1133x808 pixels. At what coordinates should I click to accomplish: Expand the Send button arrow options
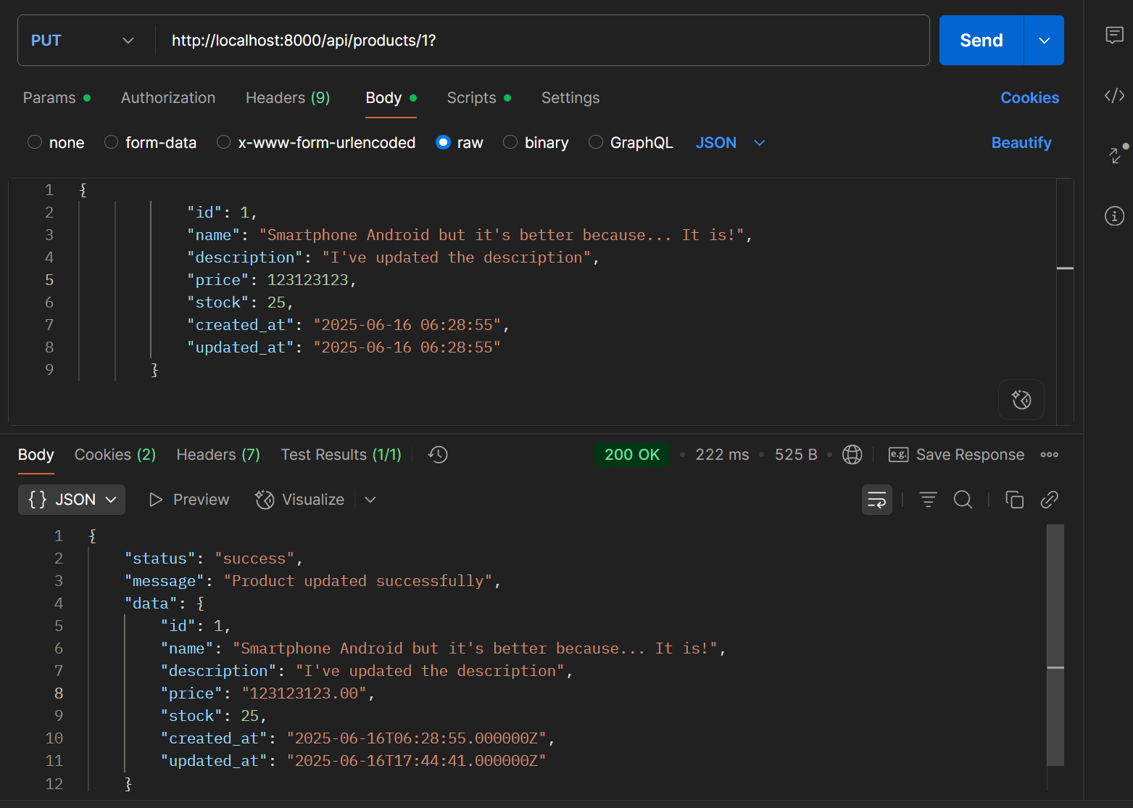click(x=1044, y=41)
